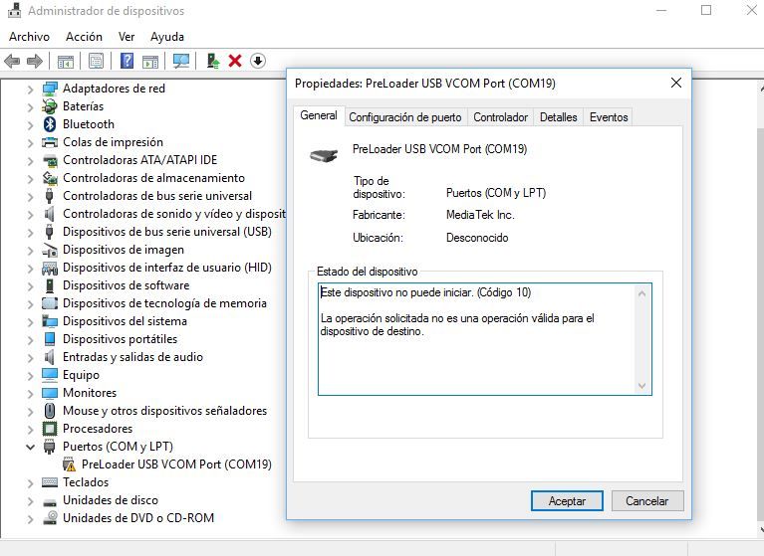This screenshot has height=556, width=764.
Task: Click the Cancelar button
Action: (647, 501)
